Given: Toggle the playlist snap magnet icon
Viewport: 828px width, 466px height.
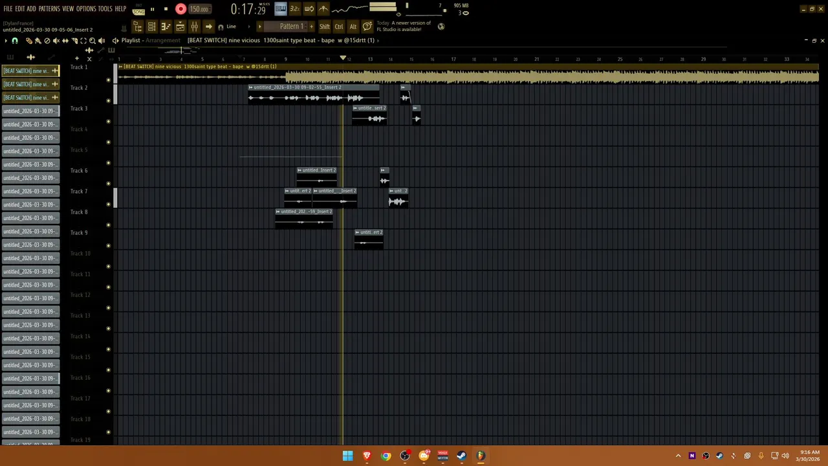Looking at the screenshot, I should tap(15, 41).
